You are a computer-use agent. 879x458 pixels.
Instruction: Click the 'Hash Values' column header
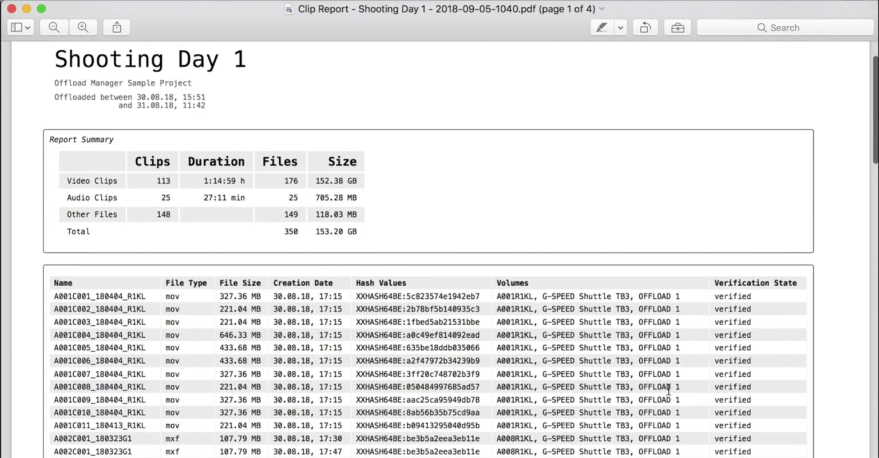point(381,283)
